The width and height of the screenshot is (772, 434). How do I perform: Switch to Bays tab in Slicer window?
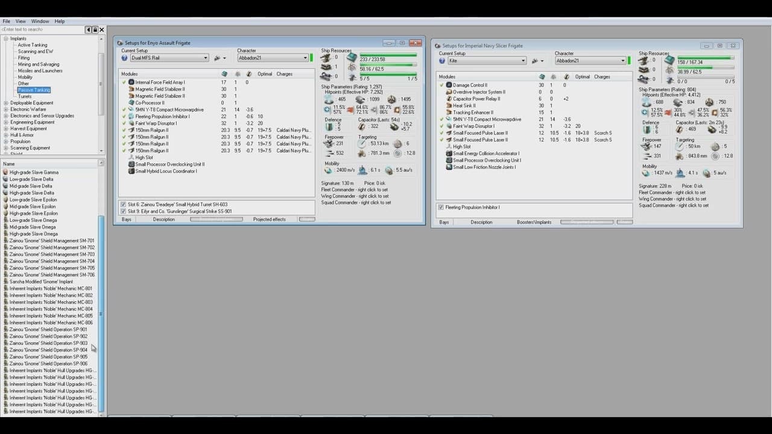(444, 222)
